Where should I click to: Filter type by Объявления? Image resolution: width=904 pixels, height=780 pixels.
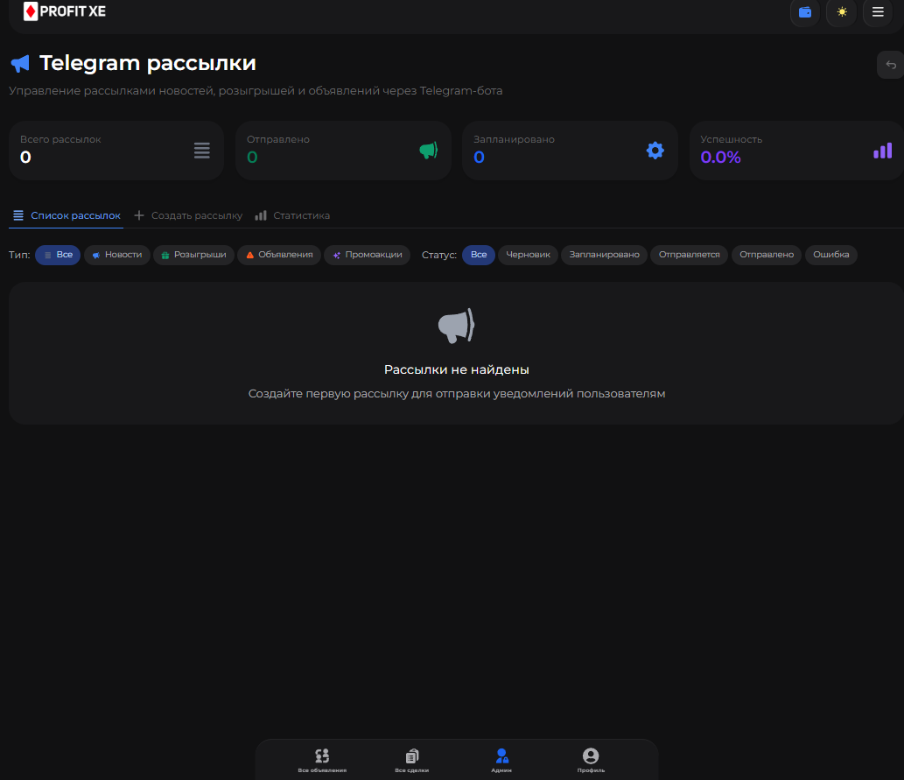click(x=278, y=255)
